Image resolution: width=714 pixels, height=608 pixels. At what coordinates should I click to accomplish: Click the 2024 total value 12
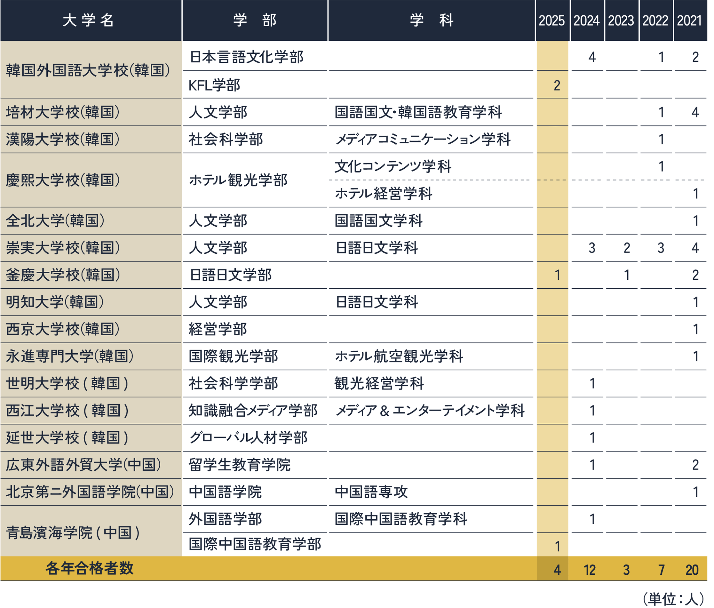[x=589, y=570]
